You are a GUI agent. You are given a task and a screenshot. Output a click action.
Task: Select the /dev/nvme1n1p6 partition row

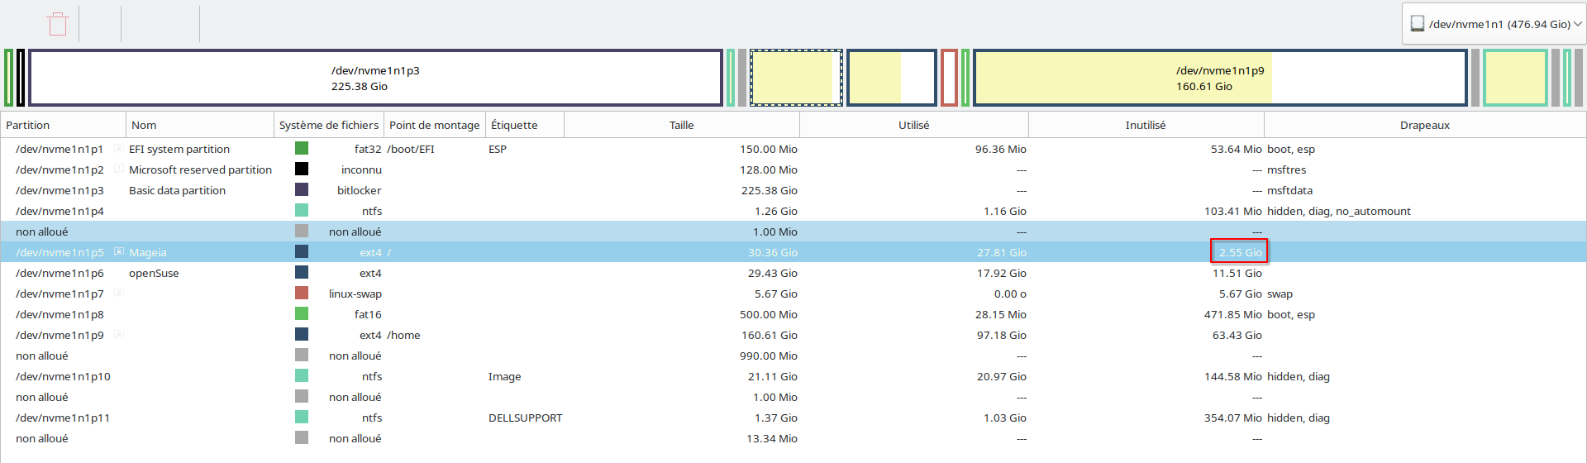tap(793, 273)
